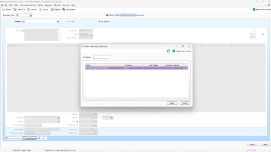Click the Select button in the dialog
This screenshot has width=271, height=152.
(x=172, y=103)
